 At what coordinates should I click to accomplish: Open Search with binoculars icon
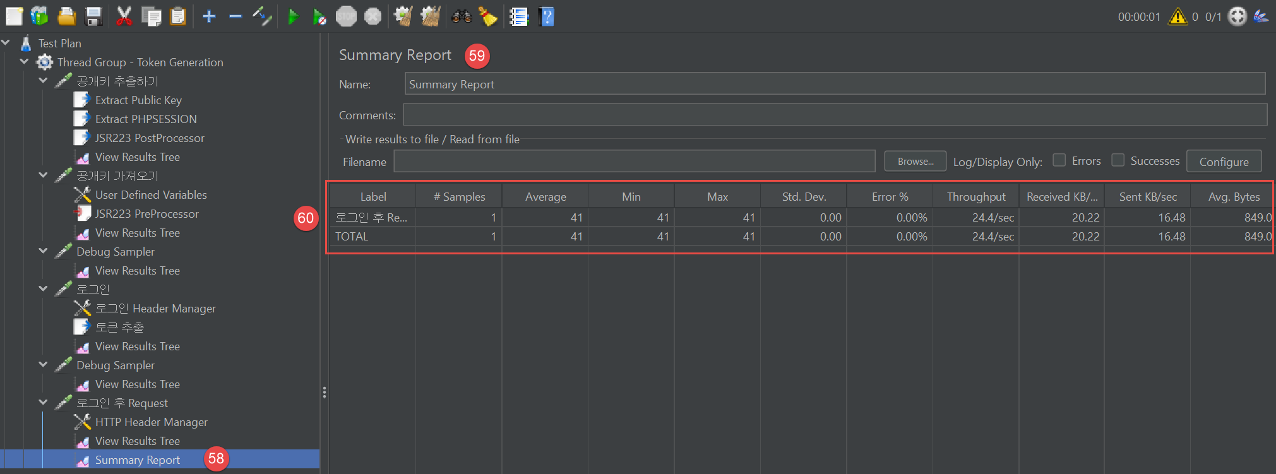click(462, 16)
